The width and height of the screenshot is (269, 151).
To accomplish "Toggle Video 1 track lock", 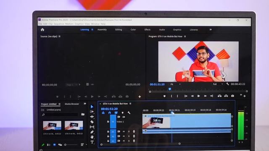I will (x=108, y=121).
